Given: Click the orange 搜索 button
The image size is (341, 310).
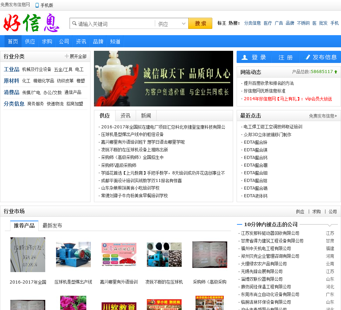Looking at the screenshot, I should pyautogui.click(x=200, y=23).
